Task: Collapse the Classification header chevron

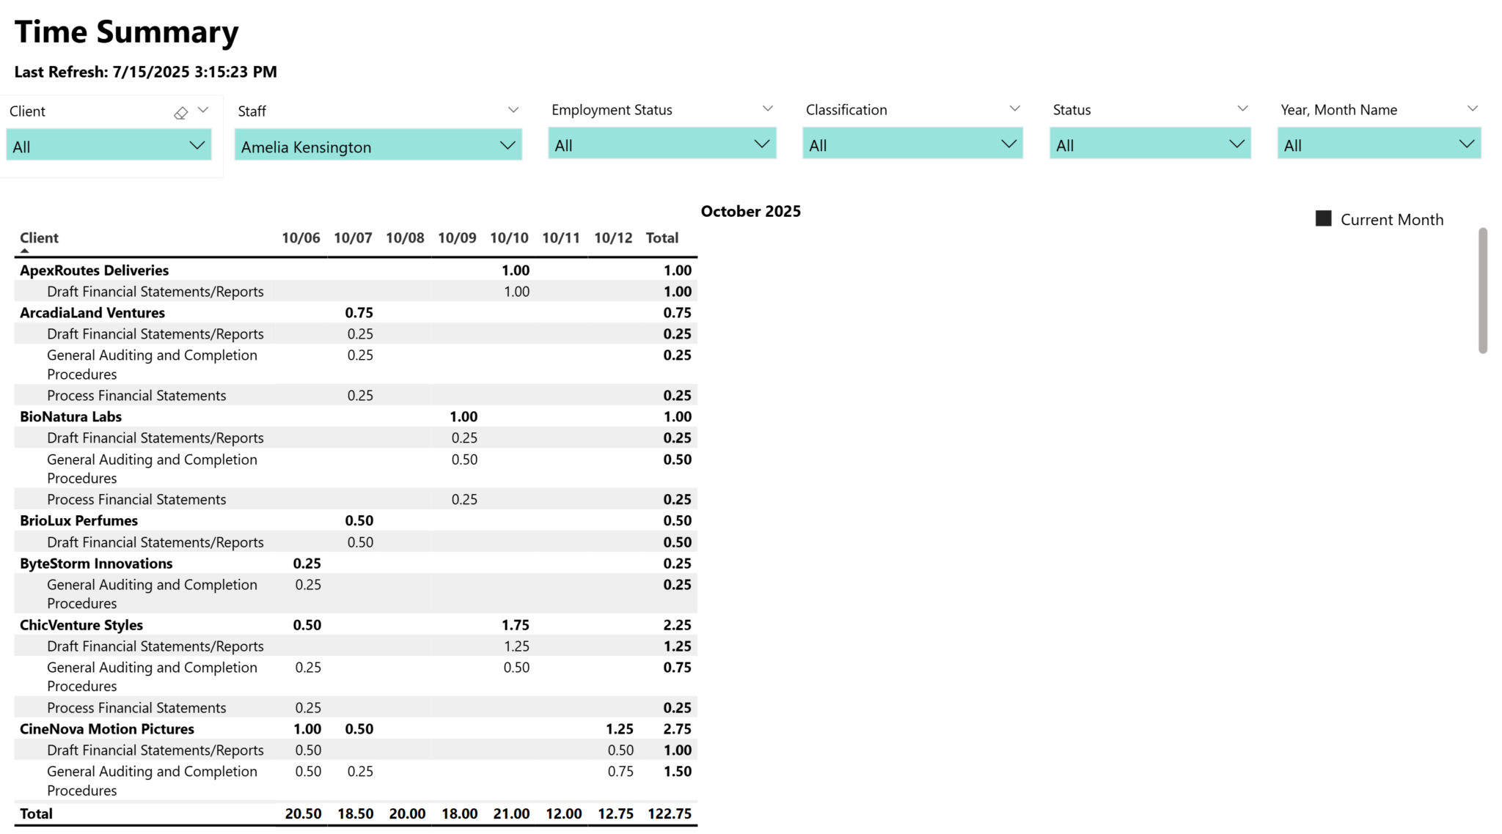Action: [1015, 108]
